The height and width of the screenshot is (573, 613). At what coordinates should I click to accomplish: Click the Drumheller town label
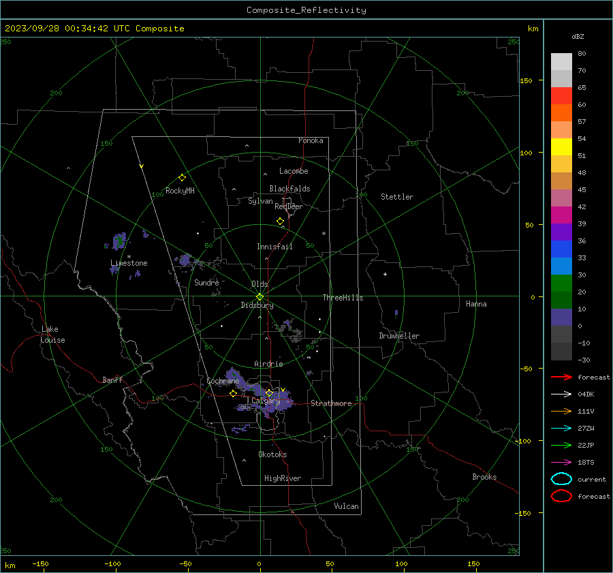[x=399, y=336]
